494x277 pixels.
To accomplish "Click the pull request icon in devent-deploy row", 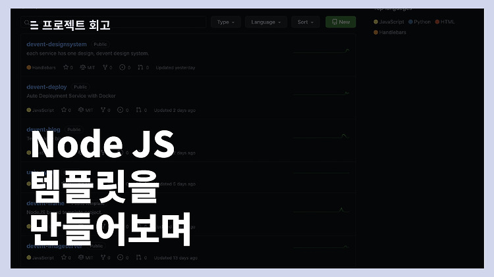I will (x=138, y=110).
